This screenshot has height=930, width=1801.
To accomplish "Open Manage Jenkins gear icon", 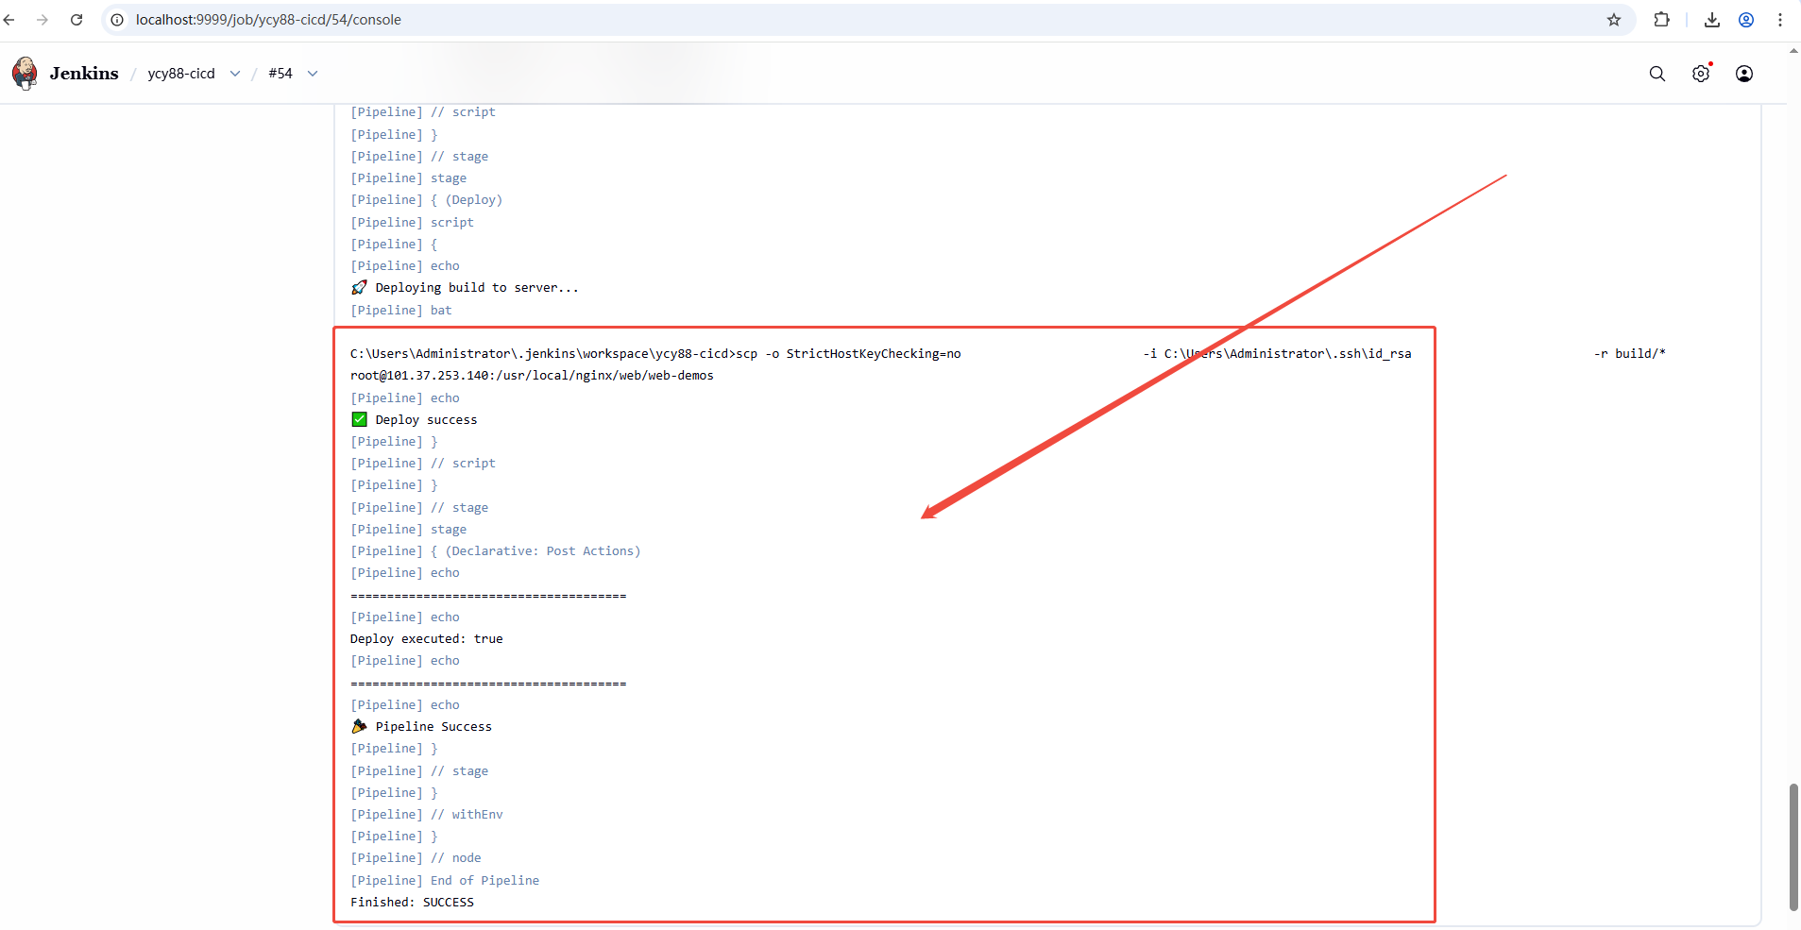I will (x=1700, y=74).
